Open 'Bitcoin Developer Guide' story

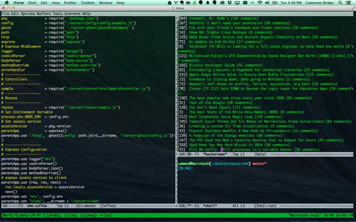coord(225,65)
